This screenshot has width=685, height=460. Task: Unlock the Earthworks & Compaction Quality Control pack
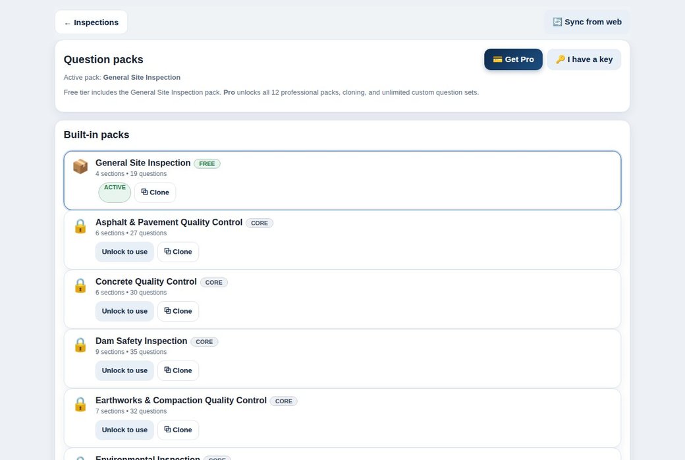pyautogui.click(x=124, y=430)
